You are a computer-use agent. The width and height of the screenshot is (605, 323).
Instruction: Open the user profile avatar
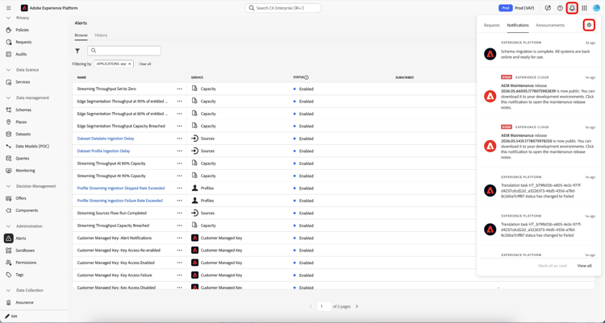[596, 8]
